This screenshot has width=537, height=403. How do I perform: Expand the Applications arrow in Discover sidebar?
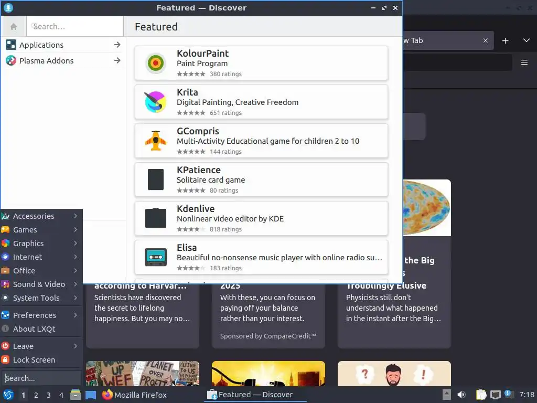click(x=117, y=45)
